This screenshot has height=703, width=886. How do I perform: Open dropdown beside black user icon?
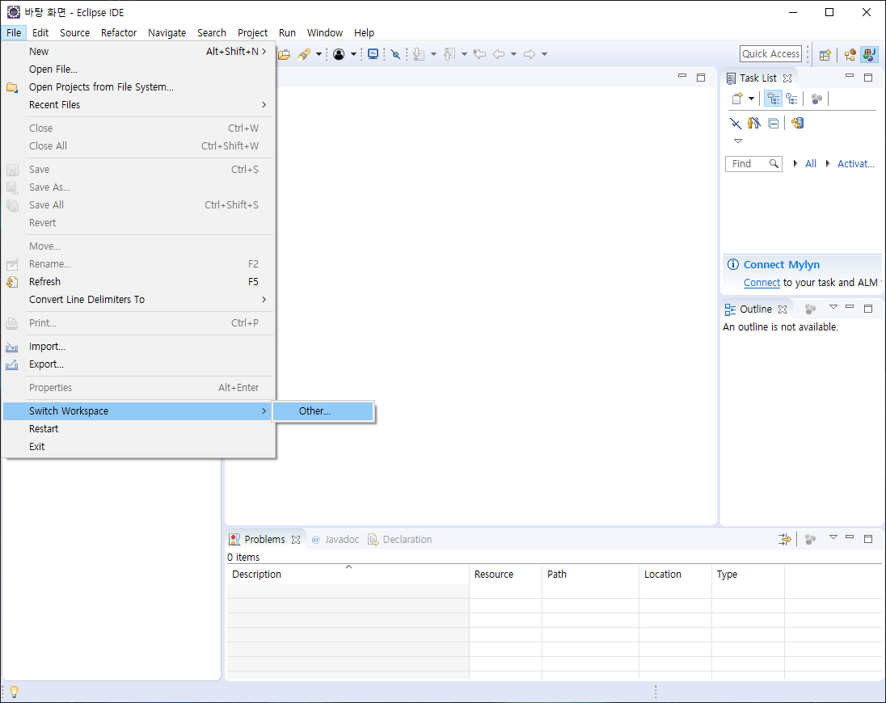coord(354,54)
